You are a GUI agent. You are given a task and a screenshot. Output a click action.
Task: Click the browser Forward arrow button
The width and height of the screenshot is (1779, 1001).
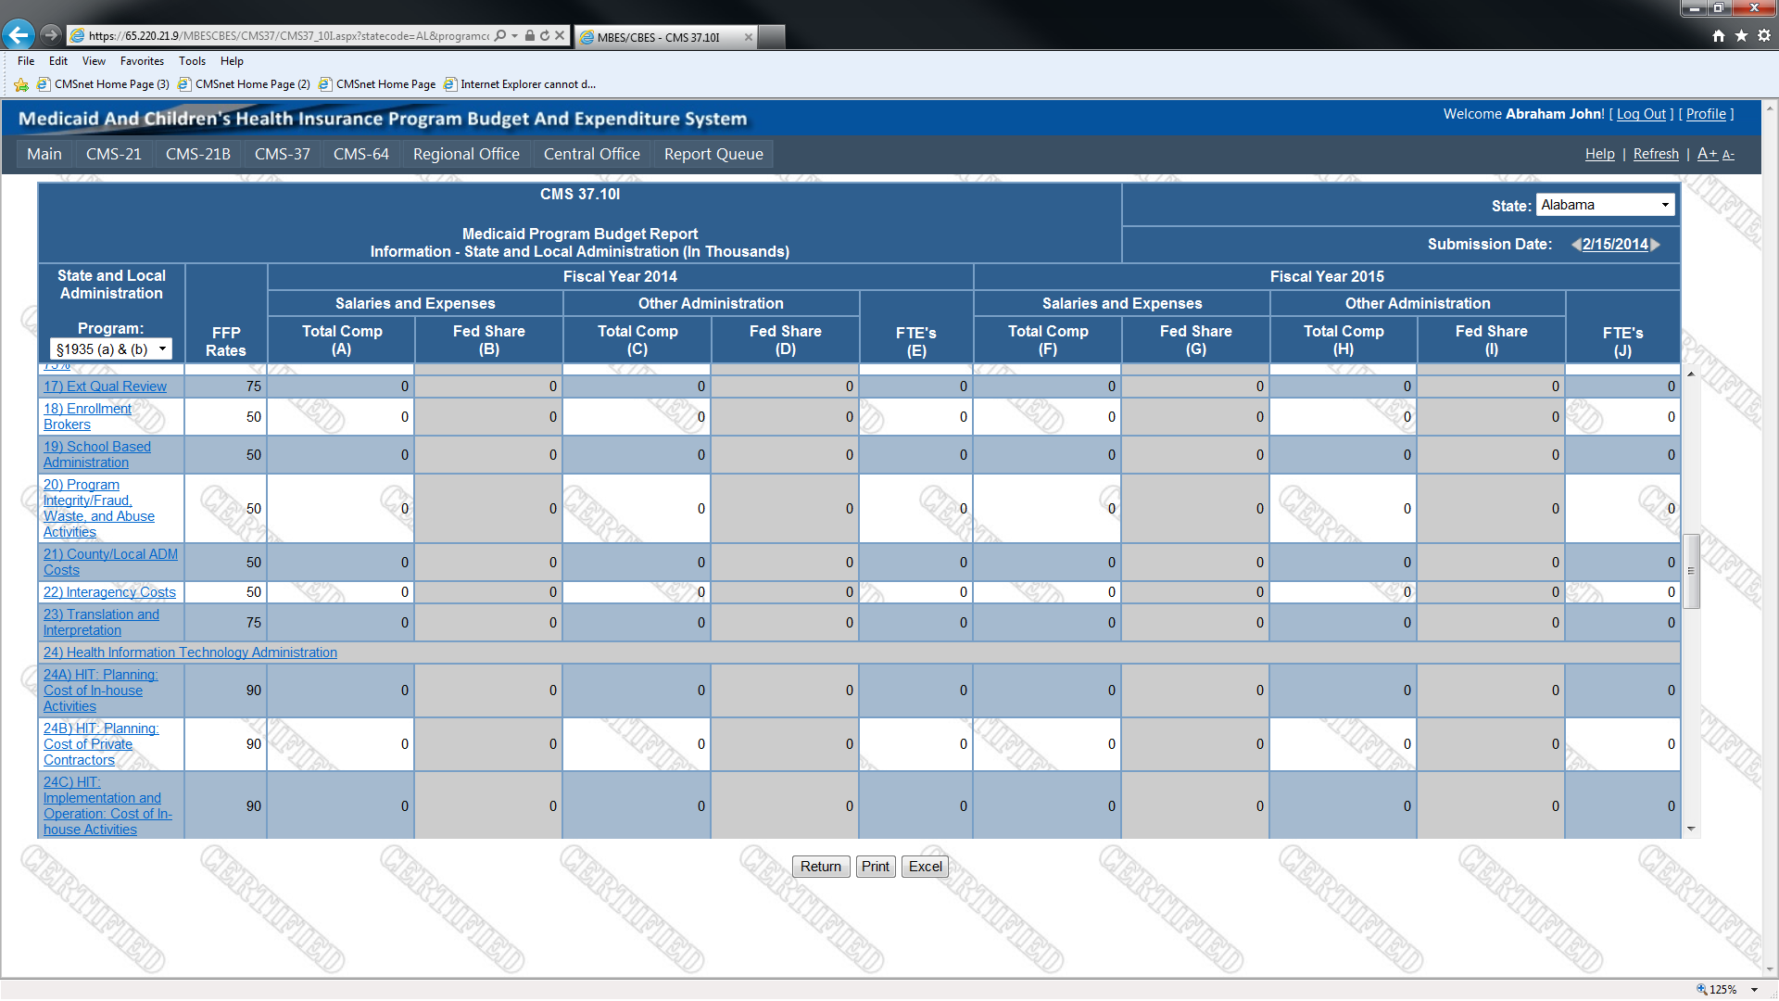point(51,35)
